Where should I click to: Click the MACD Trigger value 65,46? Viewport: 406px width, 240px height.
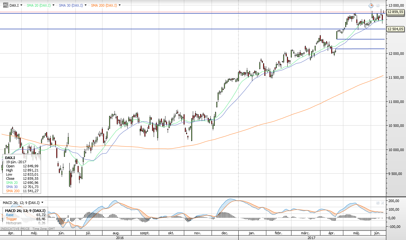tap(41, 219)
